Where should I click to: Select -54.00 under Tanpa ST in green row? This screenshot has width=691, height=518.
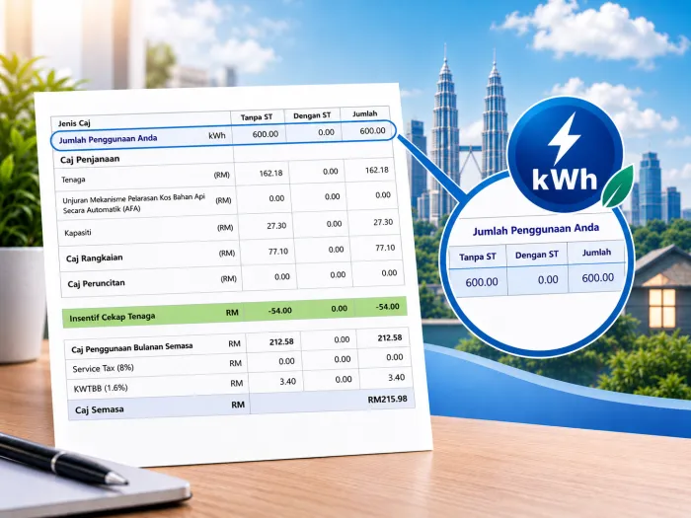(x=279, y=311)
